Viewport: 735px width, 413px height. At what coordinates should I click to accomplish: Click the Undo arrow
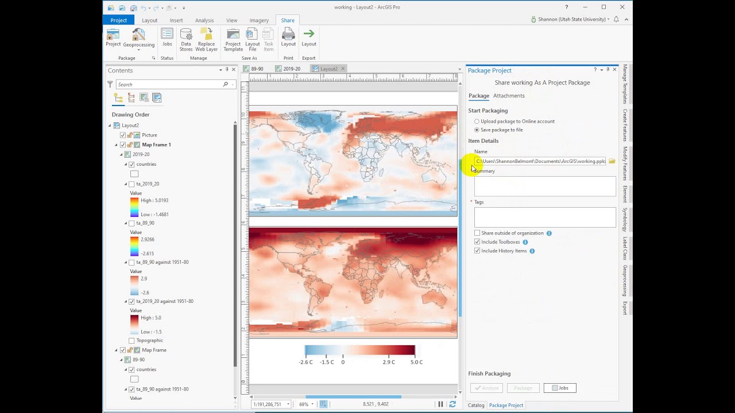pos(144,7)
